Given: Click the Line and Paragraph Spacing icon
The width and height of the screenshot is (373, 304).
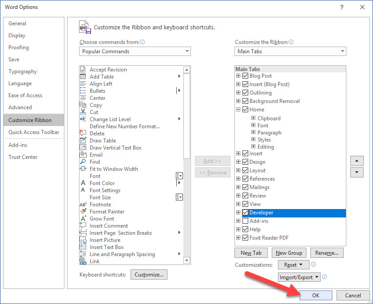Looking at the screenshot, I should point(83,254).
